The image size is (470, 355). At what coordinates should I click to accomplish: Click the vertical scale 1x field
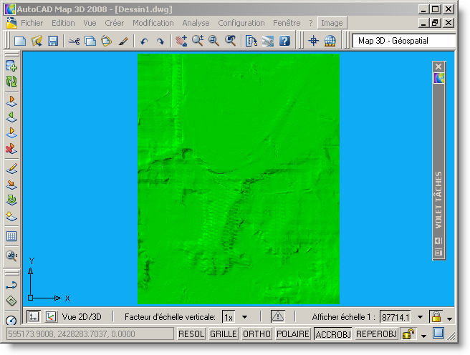click(x=229, y=317)
